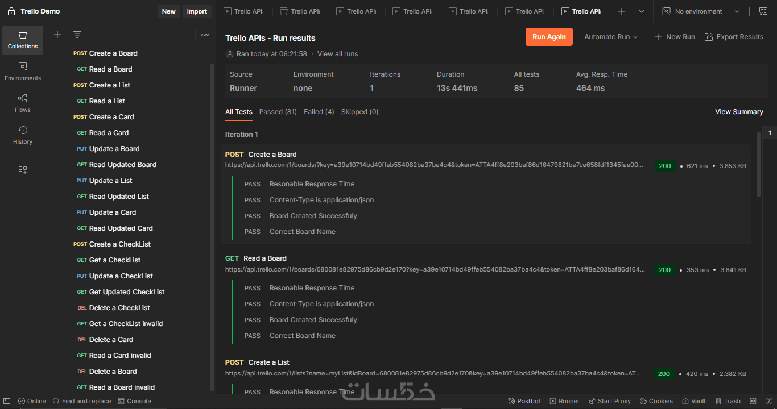Open Cookies from the status bar
The image size is (777, 409).
[656, 401]
